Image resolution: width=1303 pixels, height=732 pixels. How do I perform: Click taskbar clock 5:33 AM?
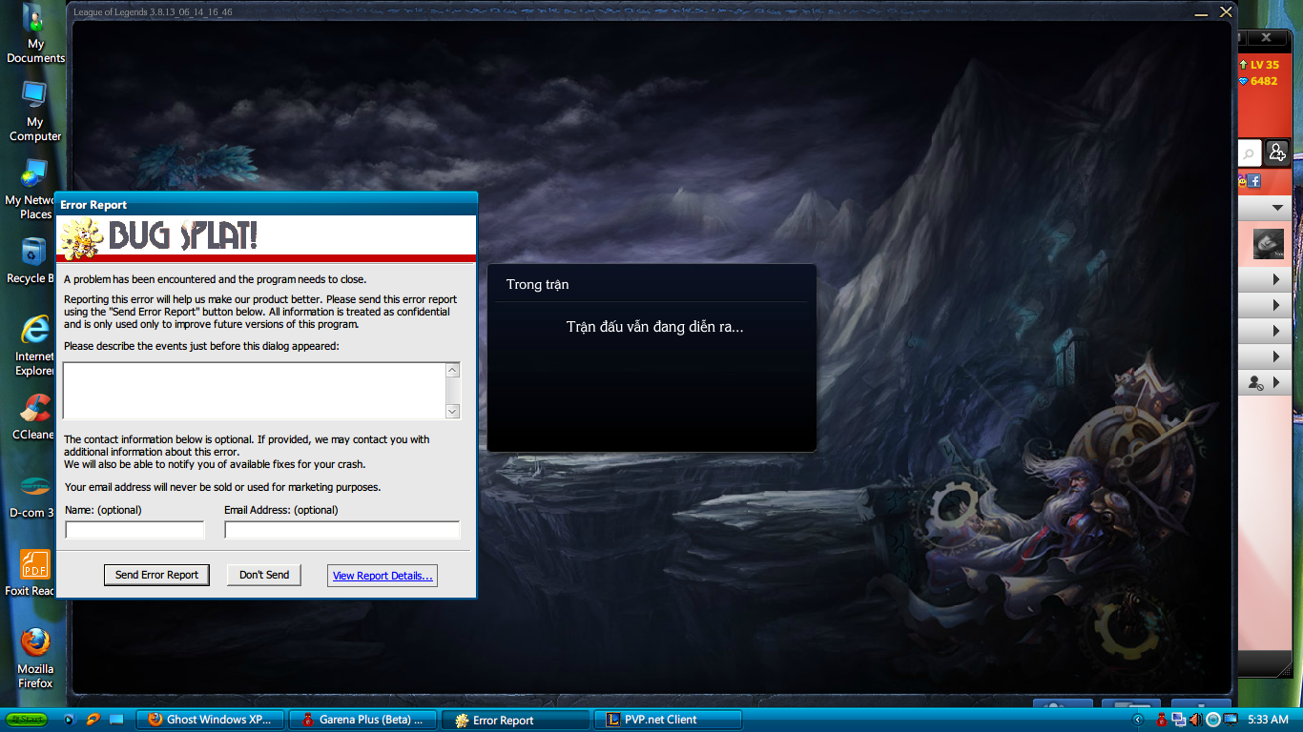pos(1268,720)
